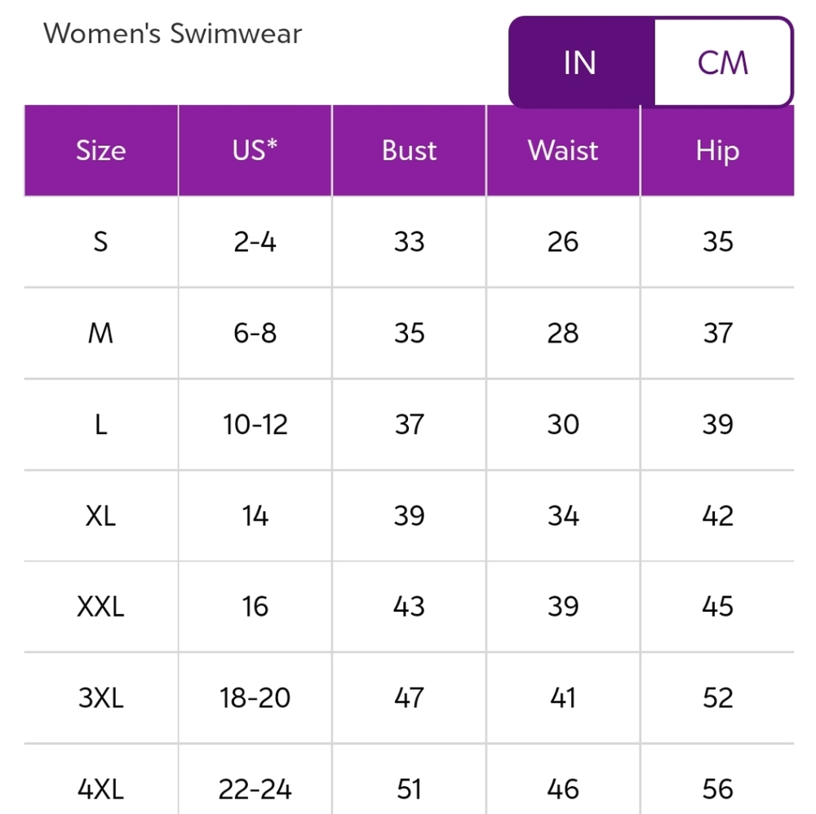
Task: Select the XL size row label
Action: tap(101, 516)
